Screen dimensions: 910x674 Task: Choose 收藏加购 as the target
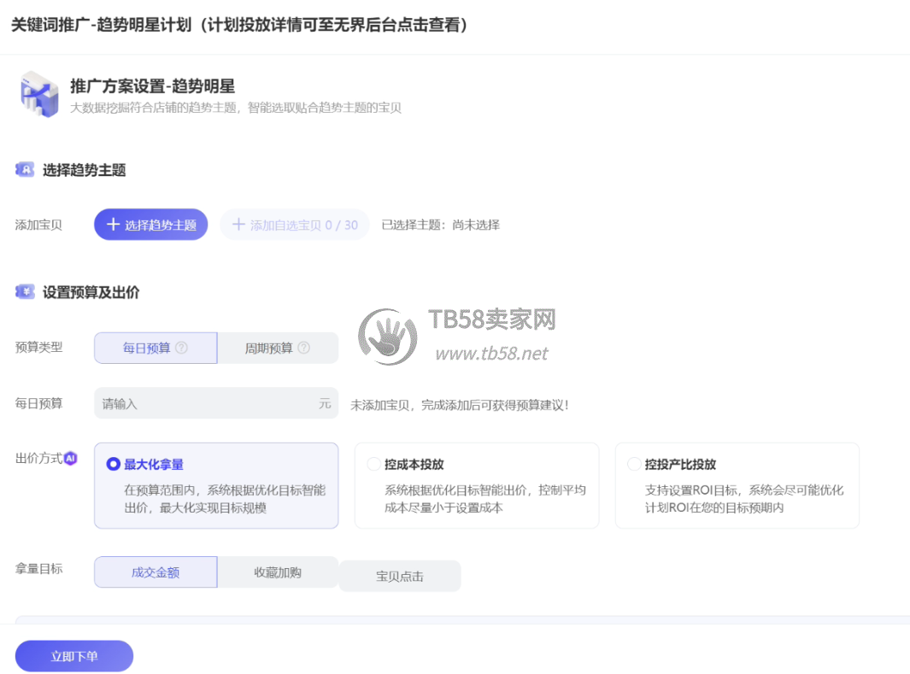click(x=277, y=572)
